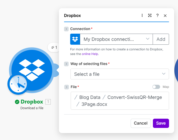
Task: Click the Dropbox logo in Connection field
Action: tap(75, 39)
